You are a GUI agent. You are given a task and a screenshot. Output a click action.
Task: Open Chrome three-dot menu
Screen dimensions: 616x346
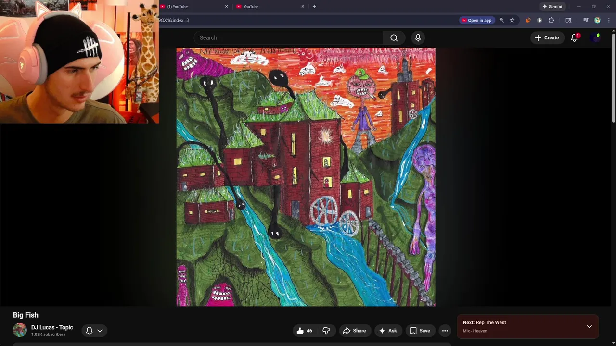tap(609, 20)
